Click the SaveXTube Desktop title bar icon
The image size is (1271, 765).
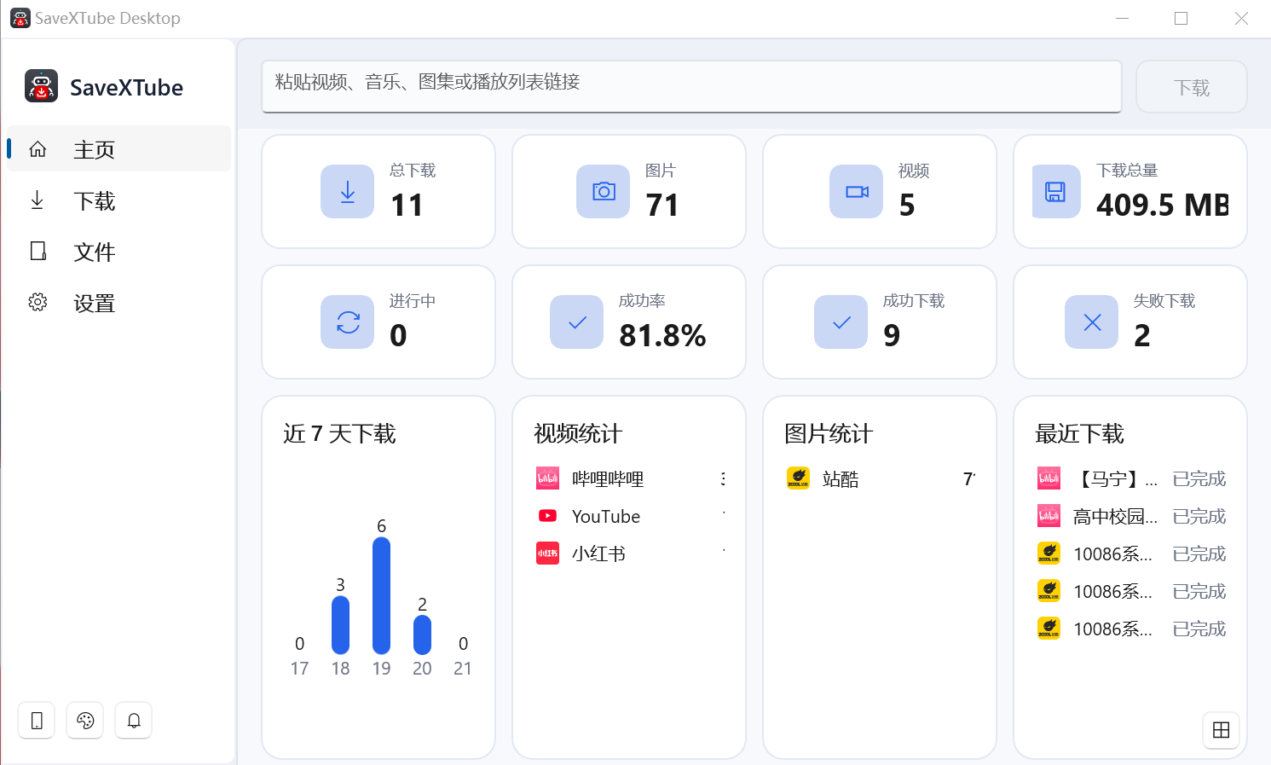20,18
